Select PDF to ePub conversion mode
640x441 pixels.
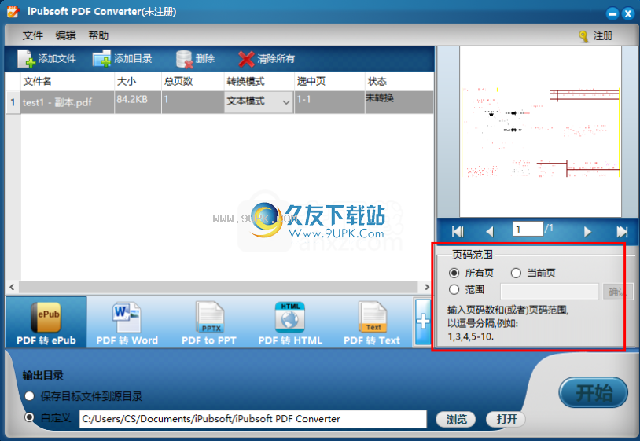(46, 322)
